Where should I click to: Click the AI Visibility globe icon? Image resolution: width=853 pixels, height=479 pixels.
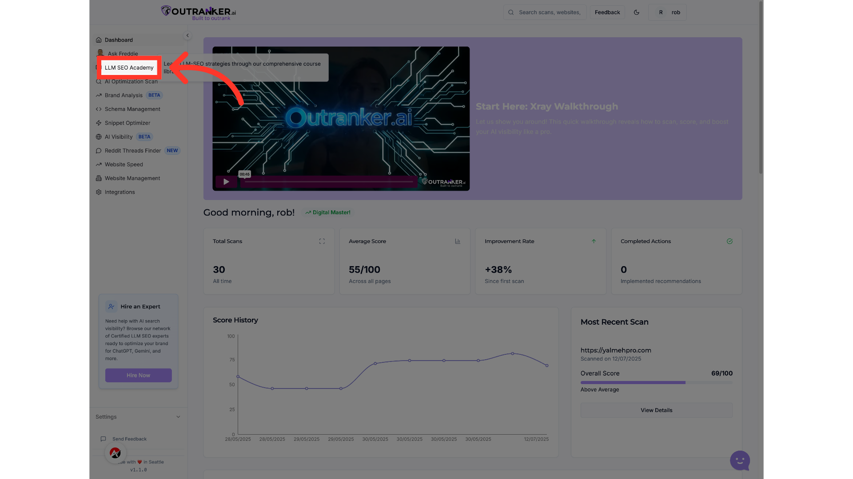click(x=99, y=137)
